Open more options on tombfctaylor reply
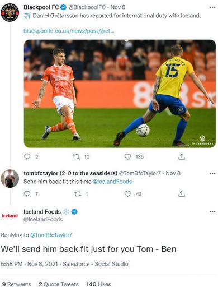Image resolution: width=218 pixels, height=287 pixels. [x=212, y=173]
